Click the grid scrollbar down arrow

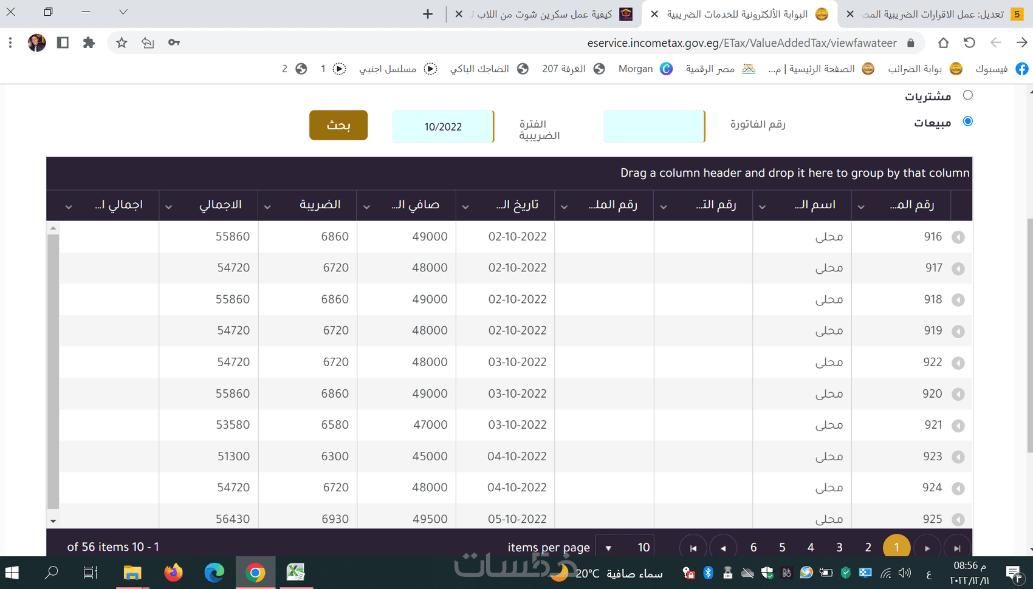coord(53,521)
